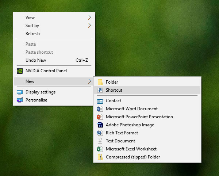
Task: Create a new Text Document
Action: tap(147, 141)
